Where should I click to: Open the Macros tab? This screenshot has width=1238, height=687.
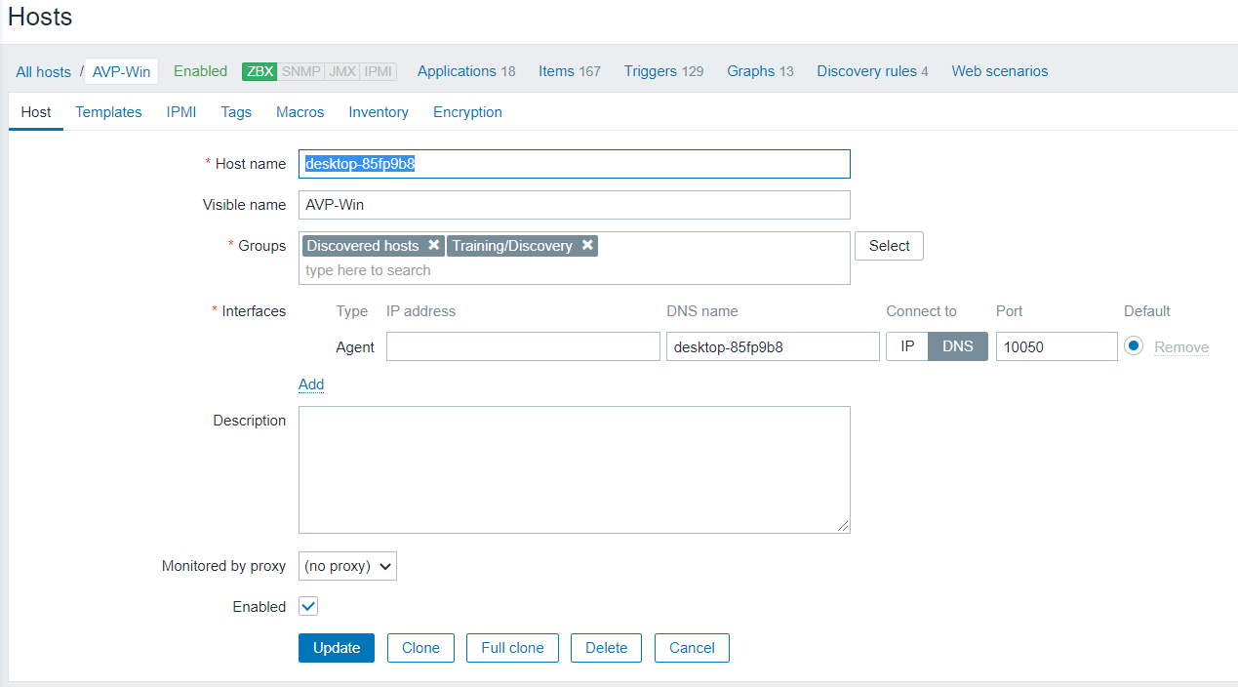pyautogui.click(x=300, y=112)
